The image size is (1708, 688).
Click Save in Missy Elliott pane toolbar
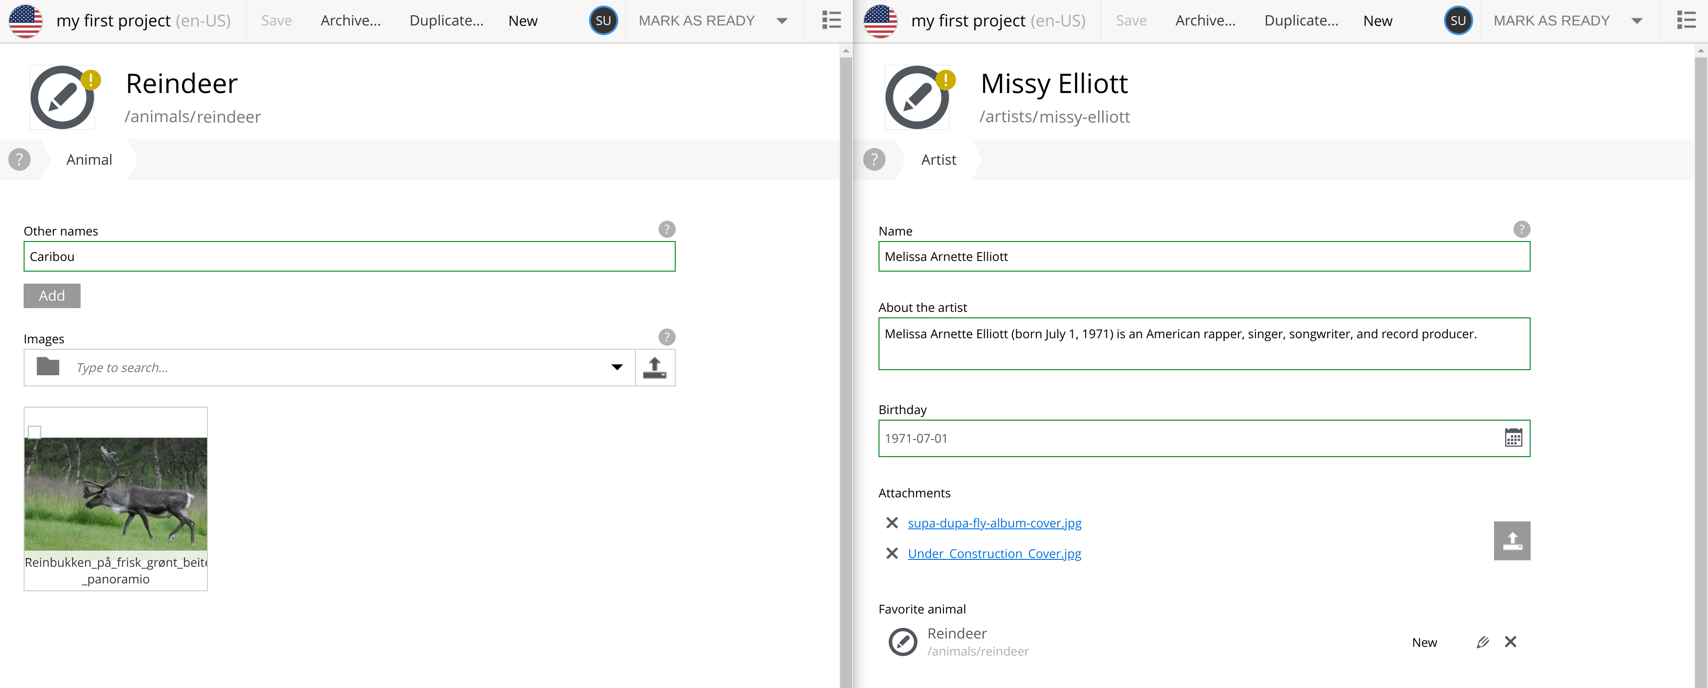pos(1131,20)
